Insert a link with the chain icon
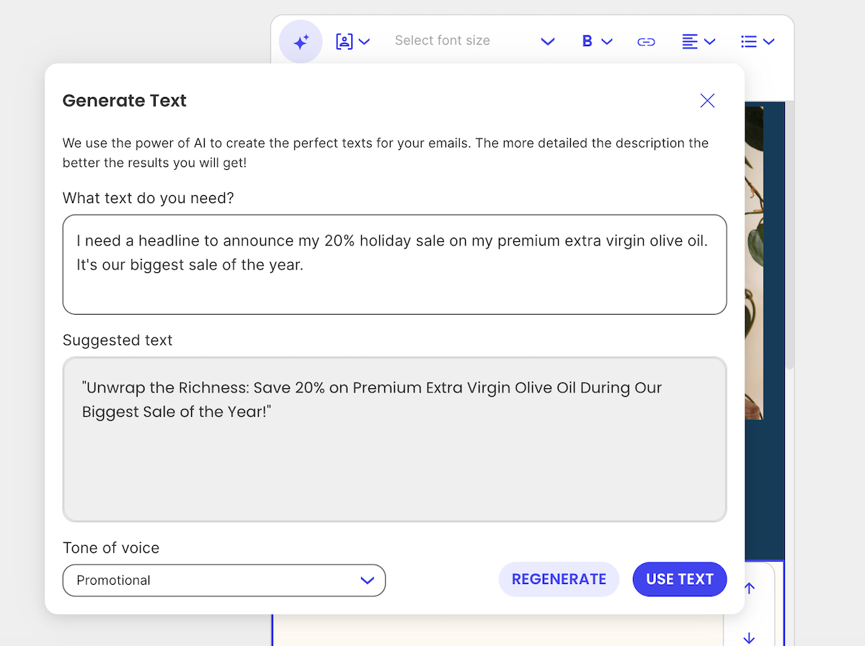The height and width of the screenshot is (646, 865). [x=646, y=42]
